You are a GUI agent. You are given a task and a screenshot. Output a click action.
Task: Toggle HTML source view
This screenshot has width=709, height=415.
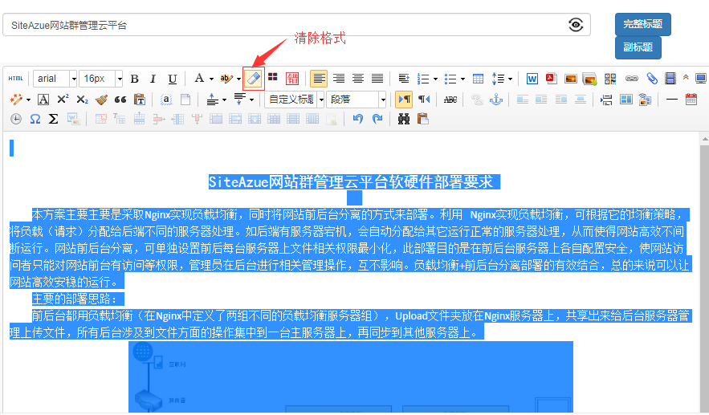click(x=16, y=79)
